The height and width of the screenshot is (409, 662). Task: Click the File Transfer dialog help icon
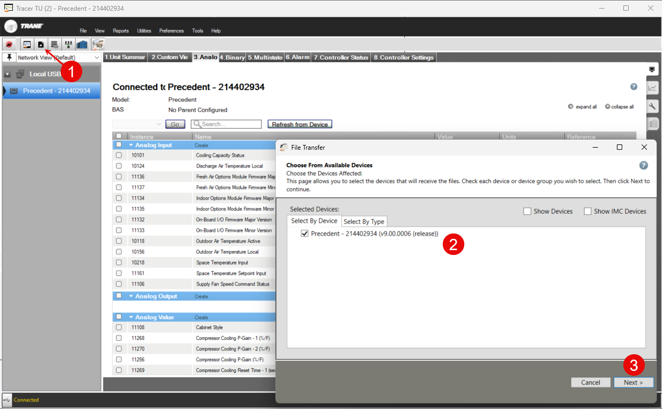644,165
